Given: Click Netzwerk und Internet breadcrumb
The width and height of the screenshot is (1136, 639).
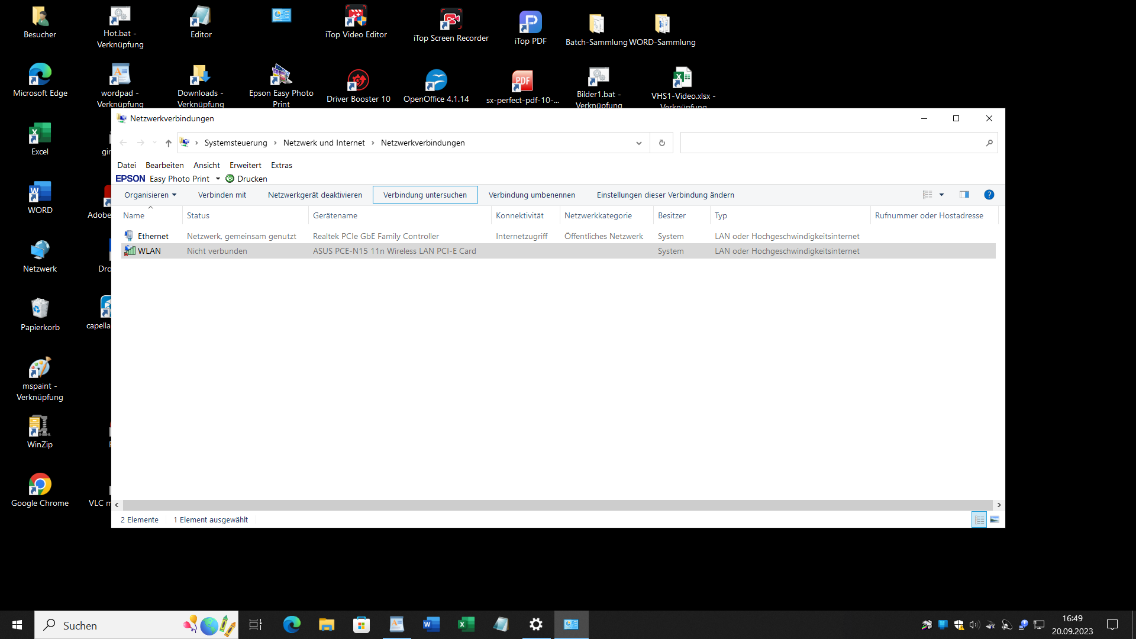Looking at the screenshot, I should point(324,143).
